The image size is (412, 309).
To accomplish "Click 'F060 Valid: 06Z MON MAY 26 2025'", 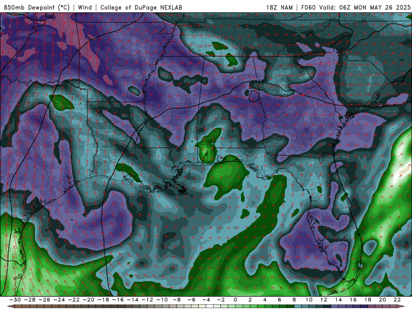I will (356, 7).
